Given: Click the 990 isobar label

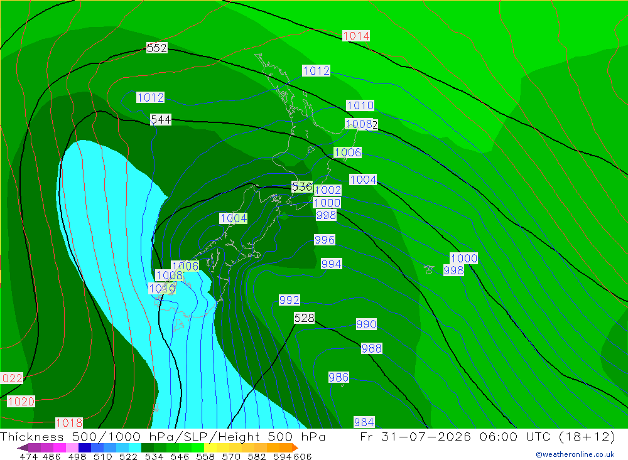Looking at the screenshot, I should click(366, 324).
